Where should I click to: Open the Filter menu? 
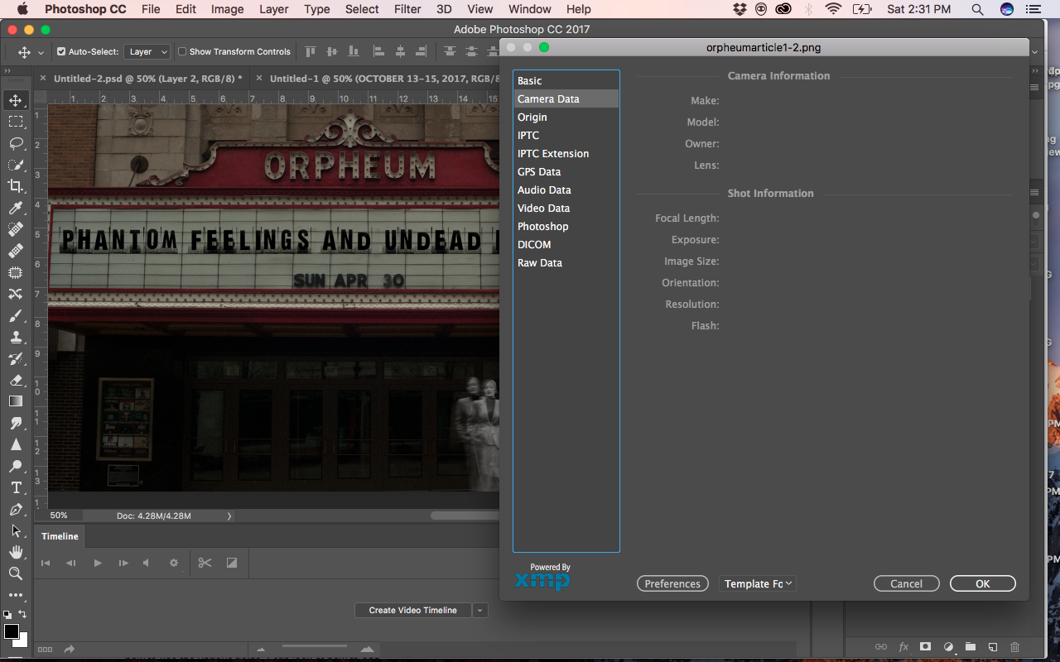coord(407,9)
